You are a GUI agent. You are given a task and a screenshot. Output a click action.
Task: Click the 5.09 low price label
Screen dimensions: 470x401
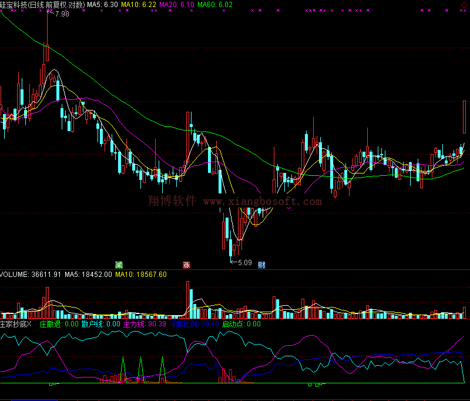pos(245,263)
